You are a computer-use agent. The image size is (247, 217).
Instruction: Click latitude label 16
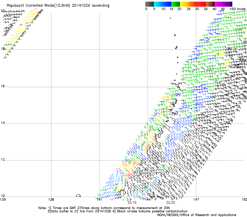click(x=3, y=86)
